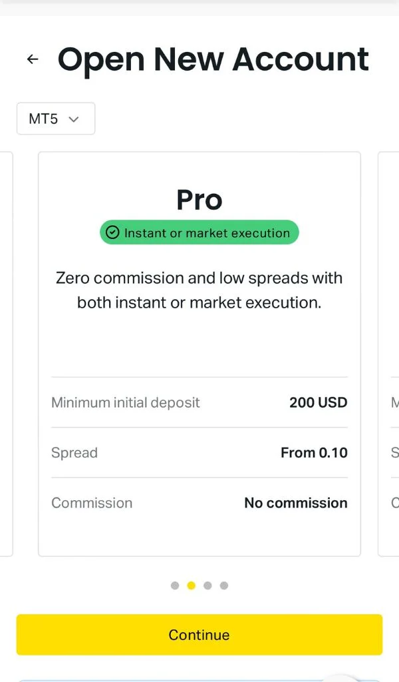Select the second carousel dot
Screen dimensions: 399x682
click(x=191, y=585)
